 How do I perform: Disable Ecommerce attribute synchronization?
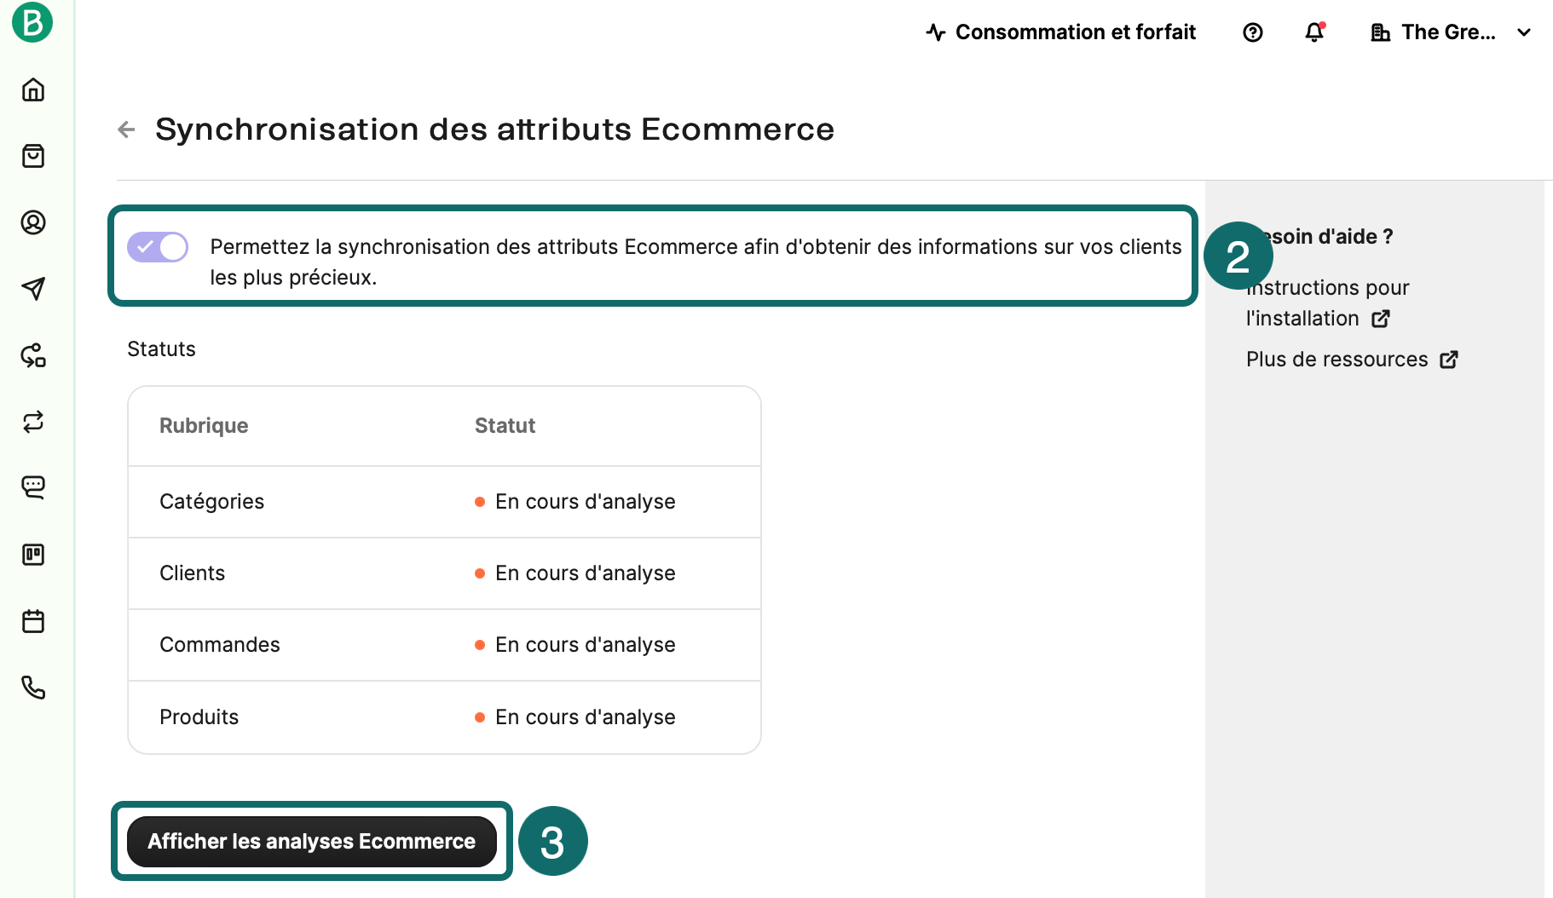(157, 246)
